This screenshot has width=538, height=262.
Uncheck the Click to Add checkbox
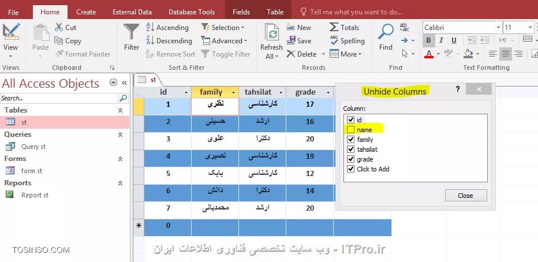pos(350,169)
